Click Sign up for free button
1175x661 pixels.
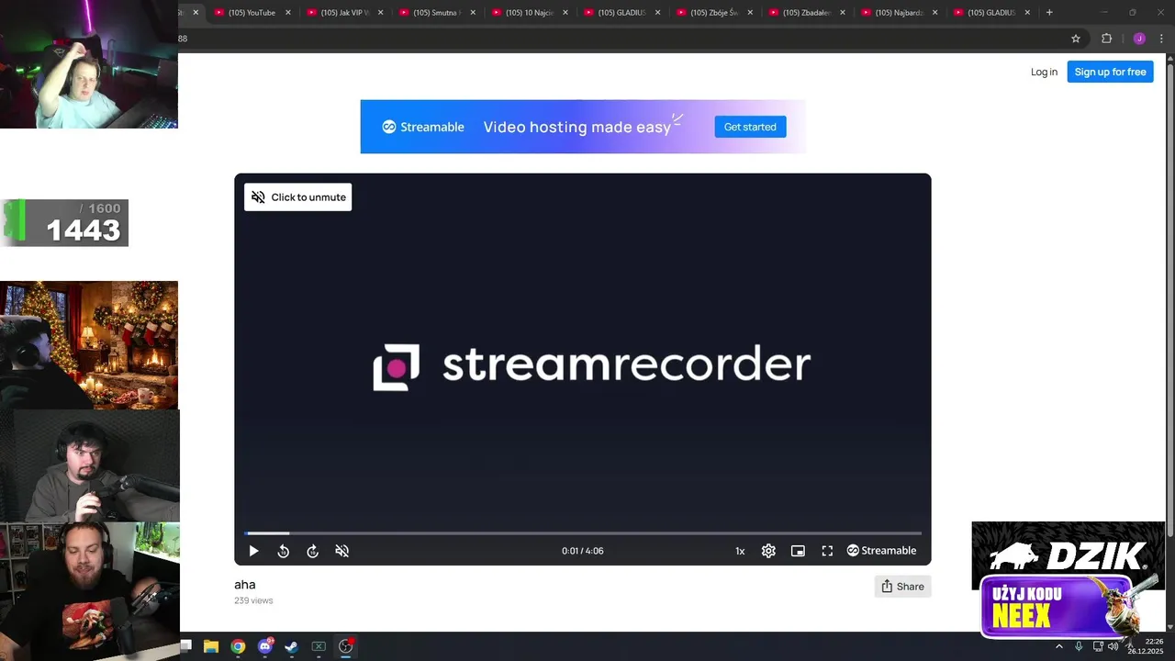[x=1110, y=72]
